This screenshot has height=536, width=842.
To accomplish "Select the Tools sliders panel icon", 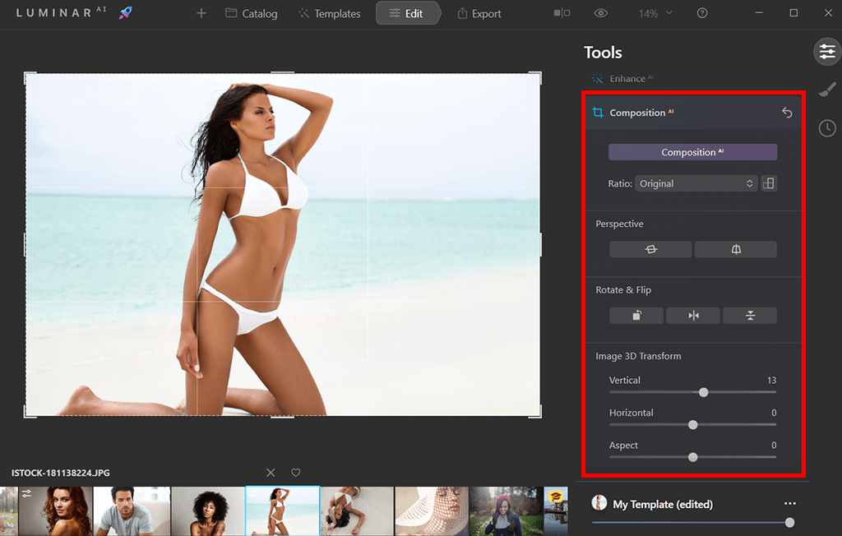I will click(827, 52).
